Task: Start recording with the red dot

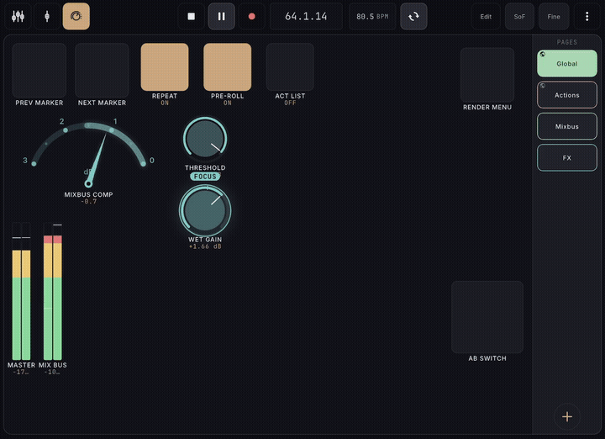Action: (251, 16)
